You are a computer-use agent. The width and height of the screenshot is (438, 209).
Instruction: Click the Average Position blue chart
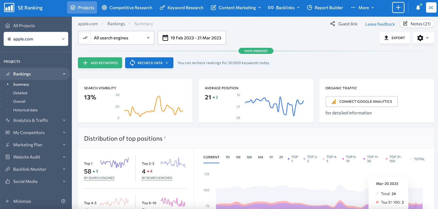(274, 106)
